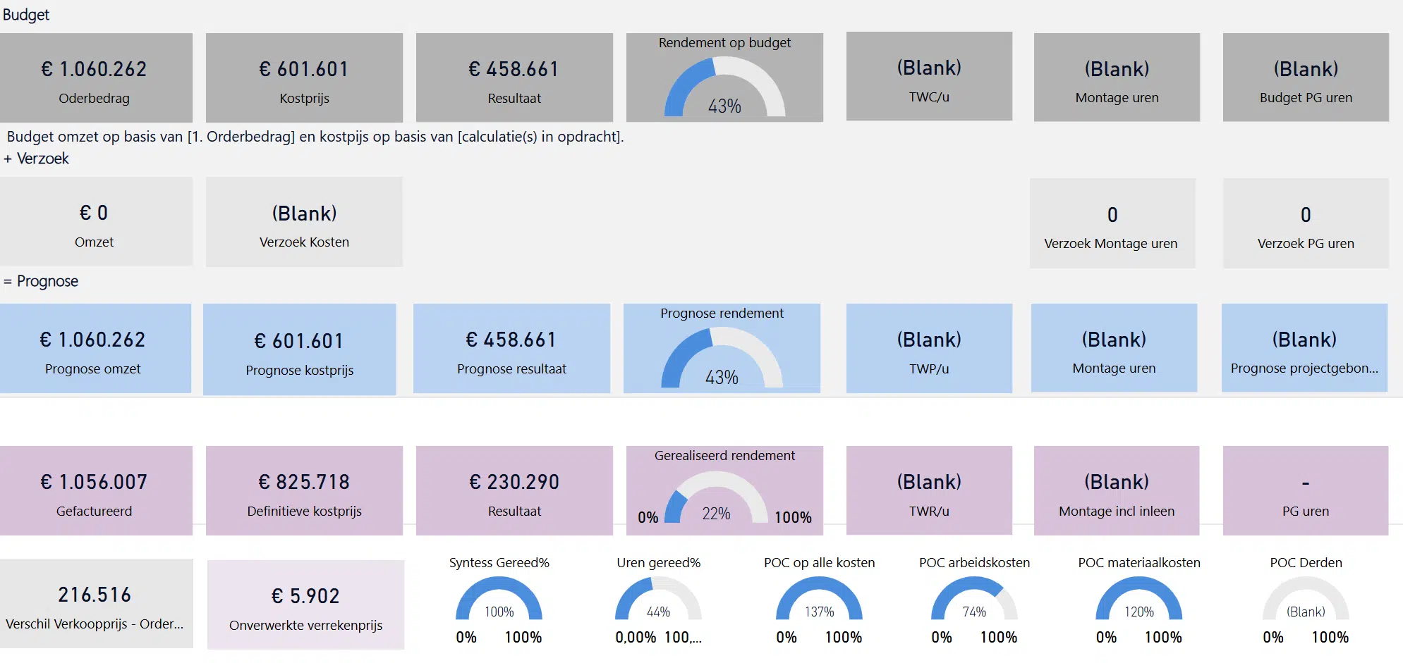
Task: Click the Verzoek Montage uren card
Action: (x=1112, y=223)
